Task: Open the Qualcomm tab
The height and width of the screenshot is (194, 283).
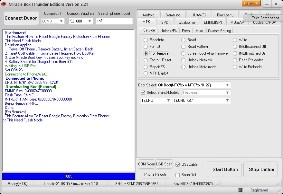Action: [x=187, y=22]
